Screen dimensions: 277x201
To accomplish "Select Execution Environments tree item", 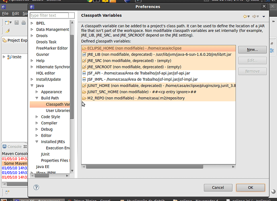I will click(x=58, y=148).
